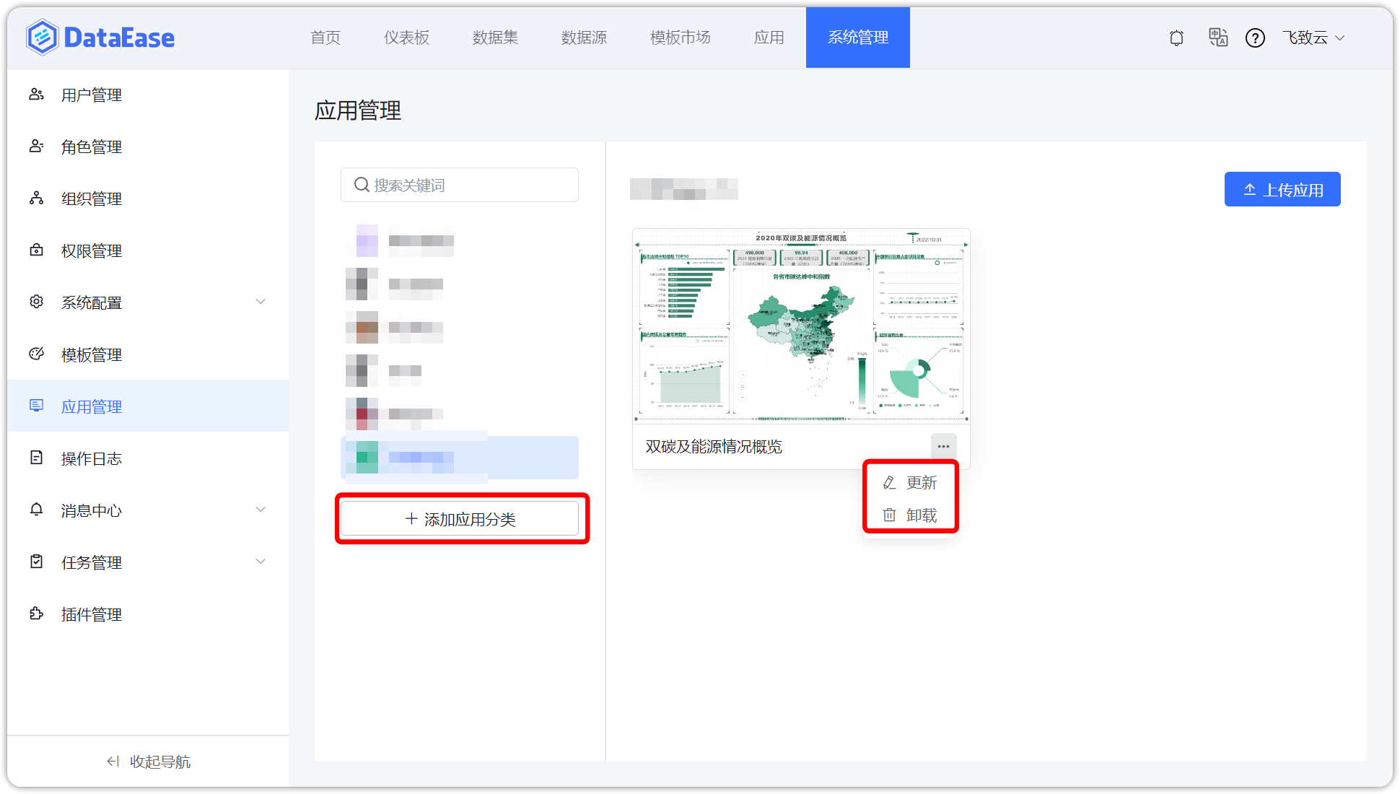The image size is (1400, 794).
Task: Select the 系统管理 tab
Action: 858,38
